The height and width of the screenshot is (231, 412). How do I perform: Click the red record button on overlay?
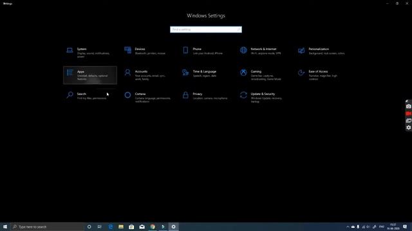tap(408, 114)
